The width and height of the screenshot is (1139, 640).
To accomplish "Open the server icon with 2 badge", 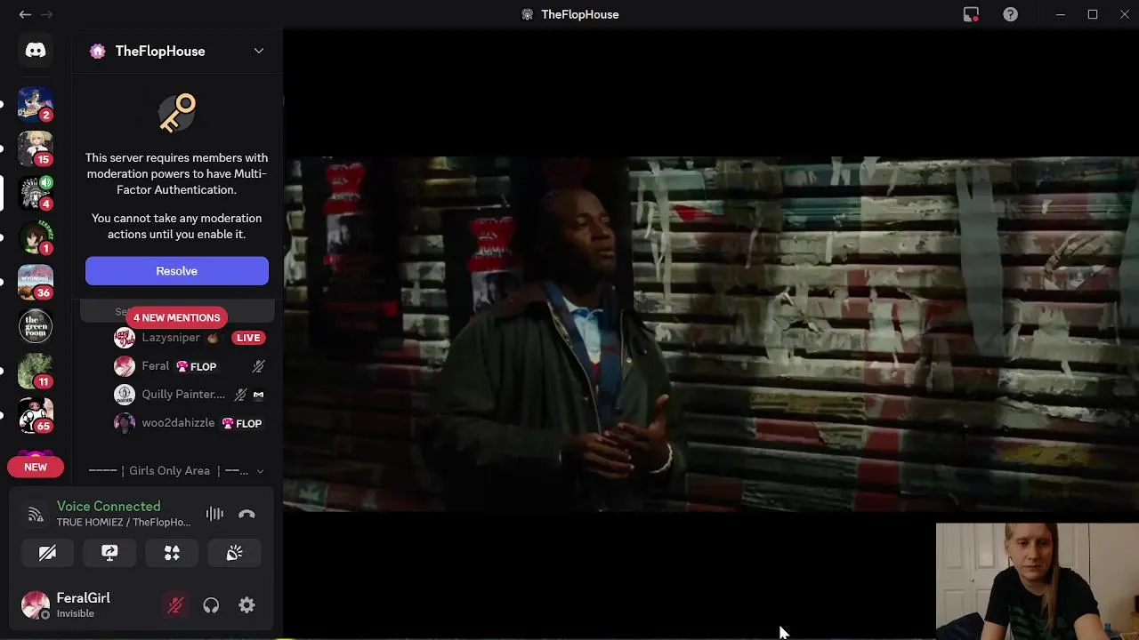I will [36, 104].
